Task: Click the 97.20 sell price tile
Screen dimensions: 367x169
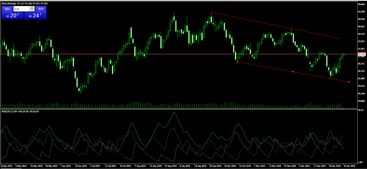Action: tap(12, 16)
